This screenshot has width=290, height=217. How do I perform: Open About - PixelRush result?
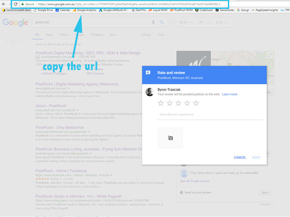(x=51, y=106)
